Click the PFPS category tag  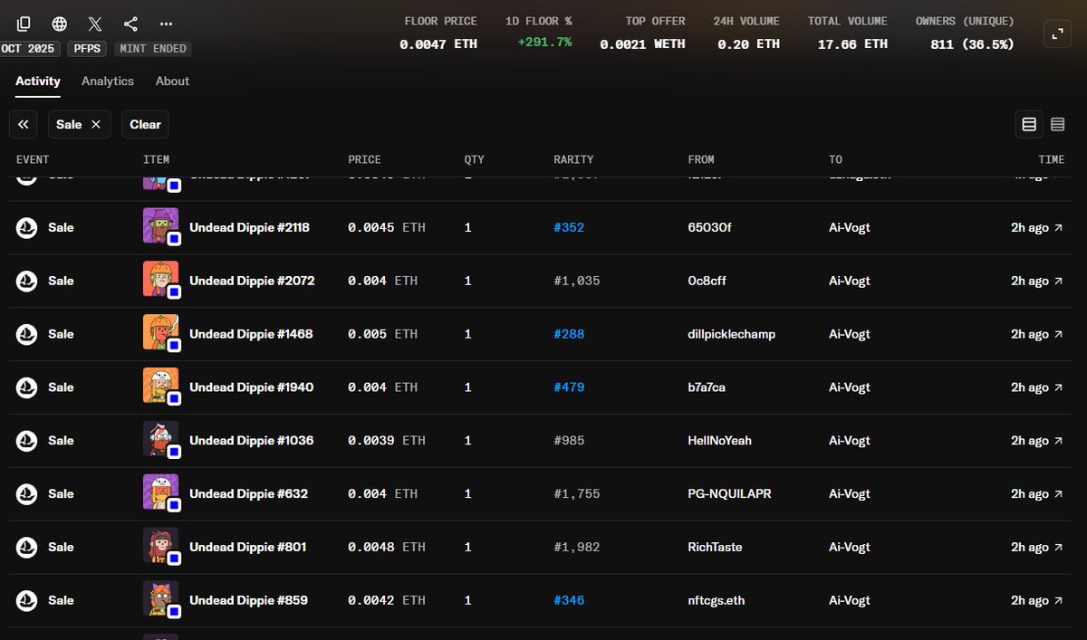click(x=89, y=49)
